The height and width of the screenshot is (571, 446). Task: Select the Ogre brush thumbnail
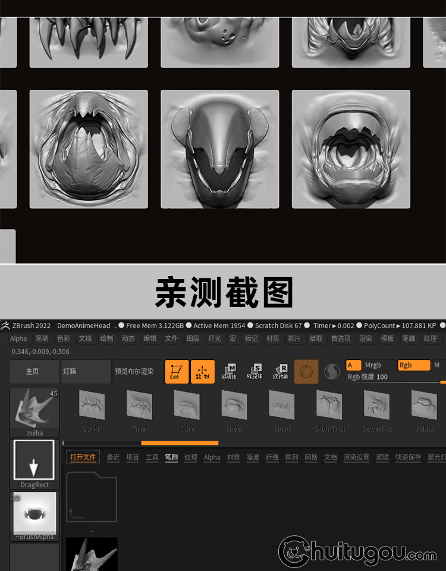click(x=187, y=410)
